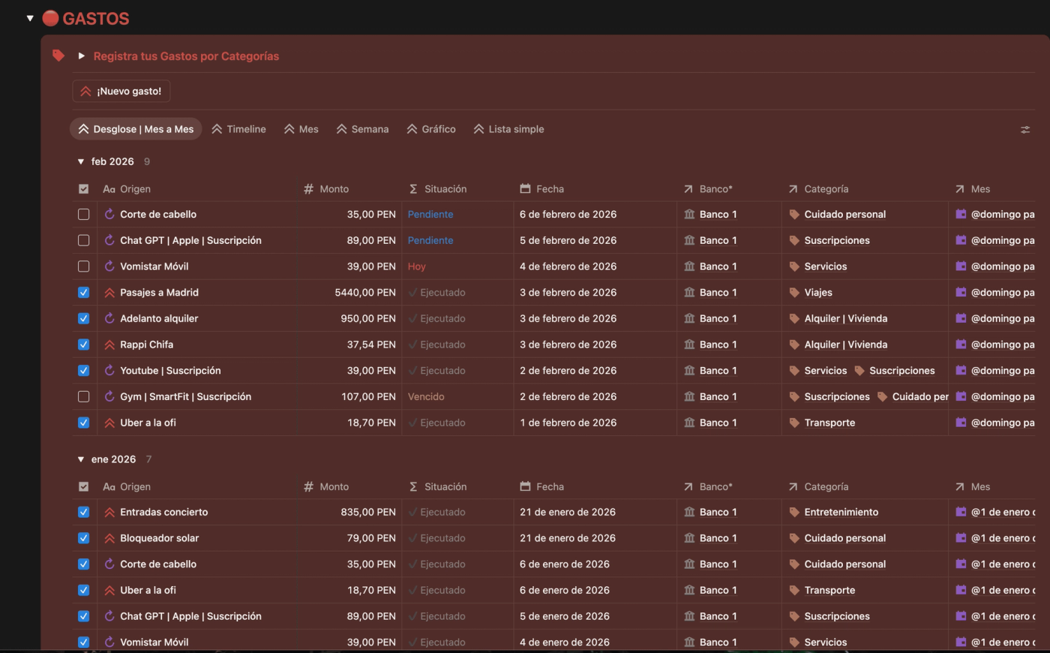The width and height of the screenshot is (1050, 653).
Task: Open Alquiler | Vivienda link in Adelanto alquiler row
Action: (845, 318)
